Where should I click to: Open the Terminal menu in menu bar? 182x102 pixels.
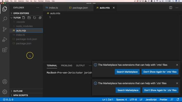(41, 1)
